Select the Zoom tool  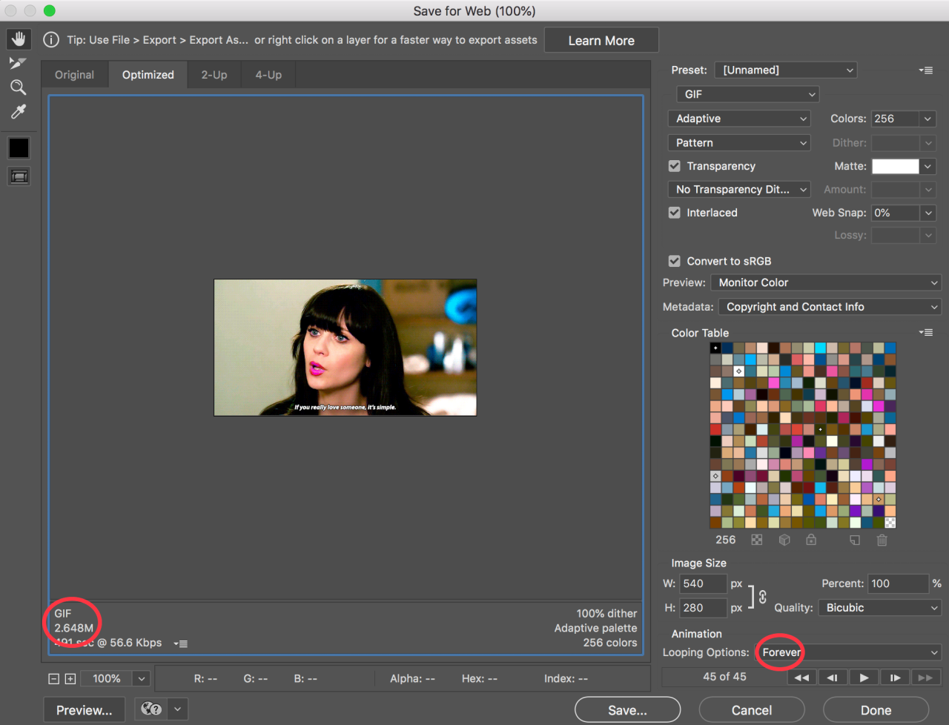click(19, 87)
